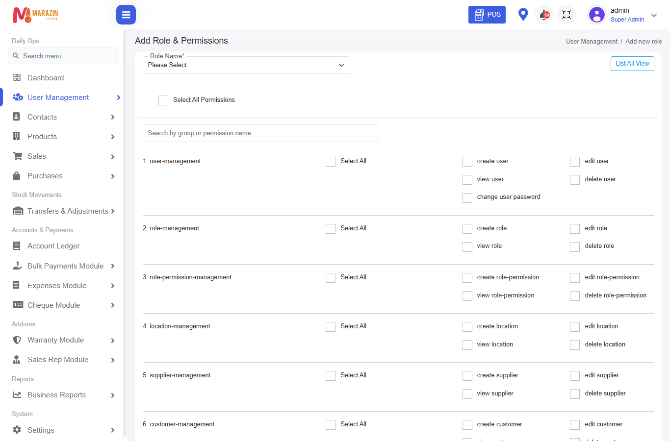Viewport: 670px width, 441px height.
Task: Click the Transfers & Adjustments warehouse icon
Action: click(18, 211)
